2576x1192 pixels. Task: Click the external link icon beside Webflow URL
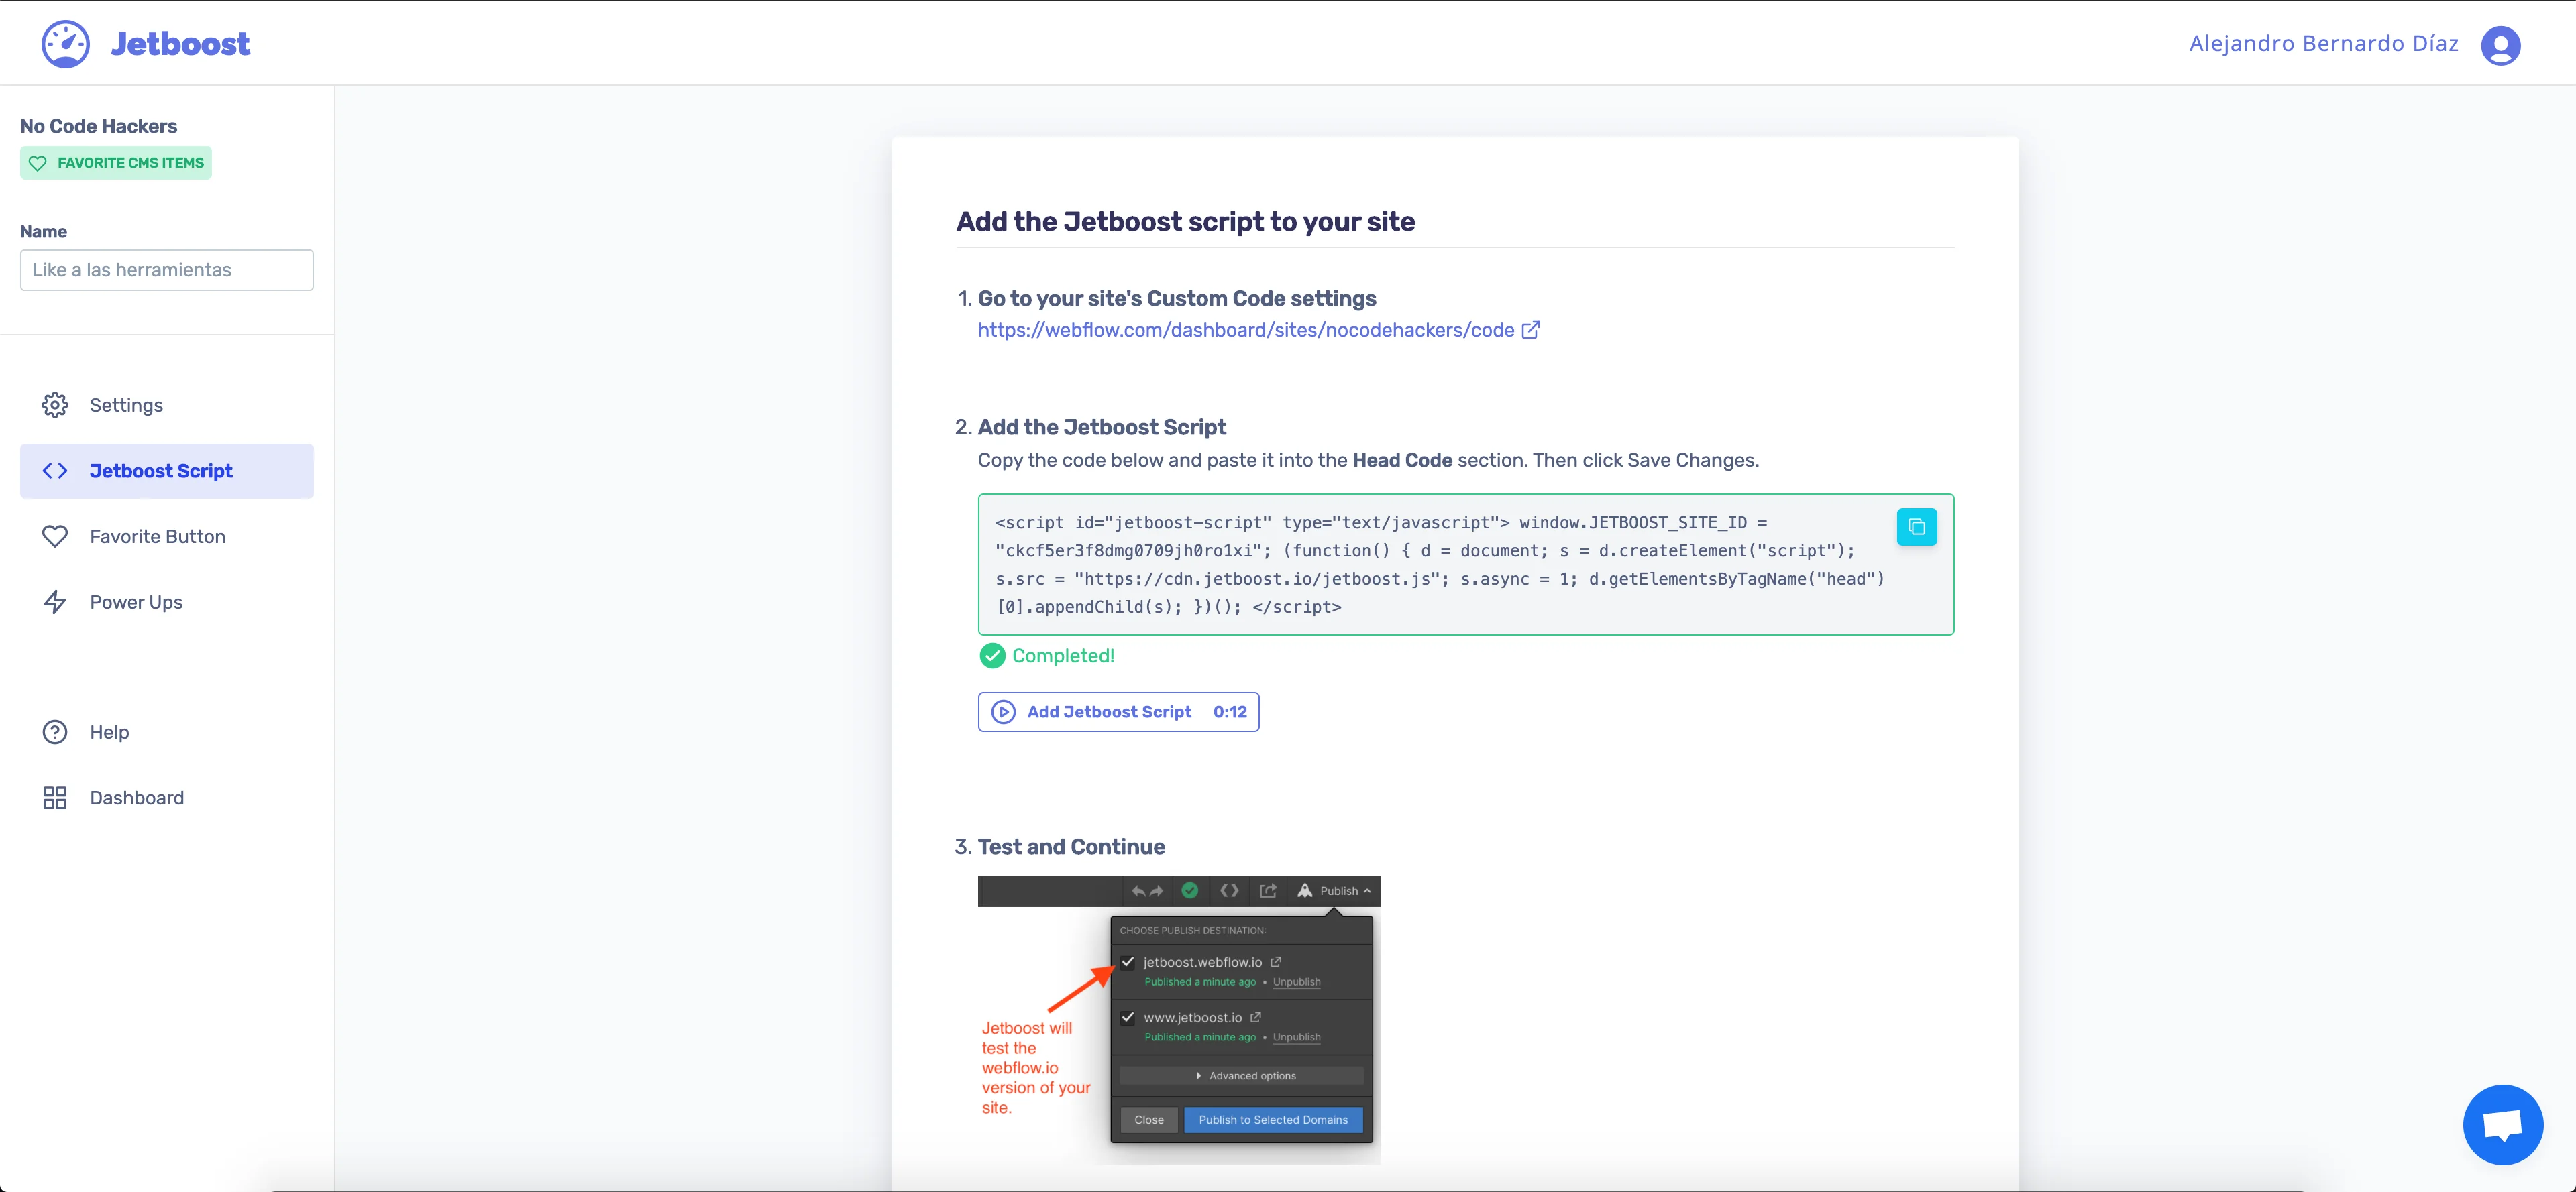click(x=1530, y=330)
